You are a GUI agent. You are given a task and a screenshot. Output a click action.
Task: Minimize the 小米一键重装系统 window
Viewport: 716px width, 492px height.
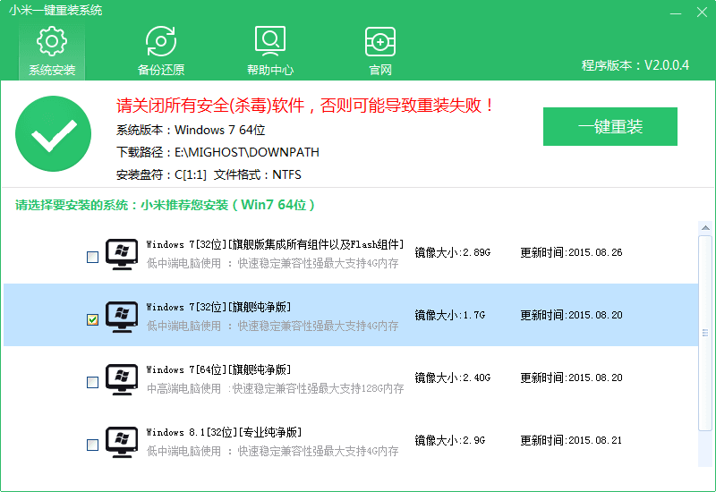click(x=676, y=13)
